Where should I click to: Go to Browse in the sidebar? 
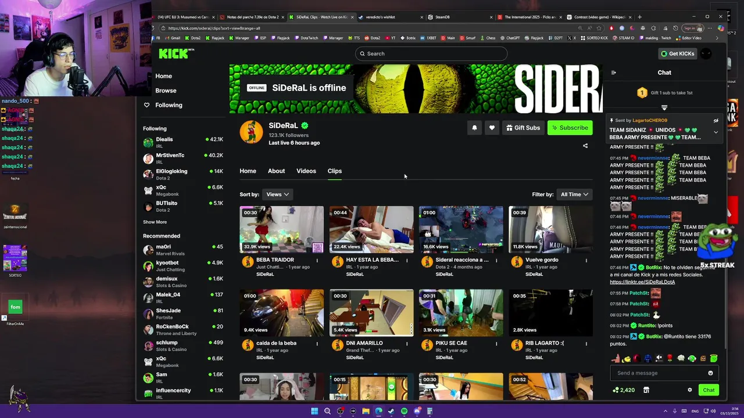pyautogui.click(x=166, y=91)
